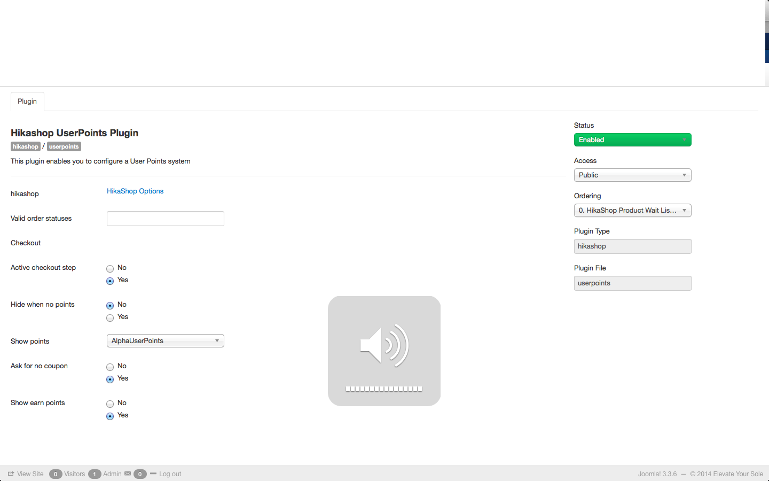Click the Hikashop UserPoints Plugin heading

pos(74,133)
